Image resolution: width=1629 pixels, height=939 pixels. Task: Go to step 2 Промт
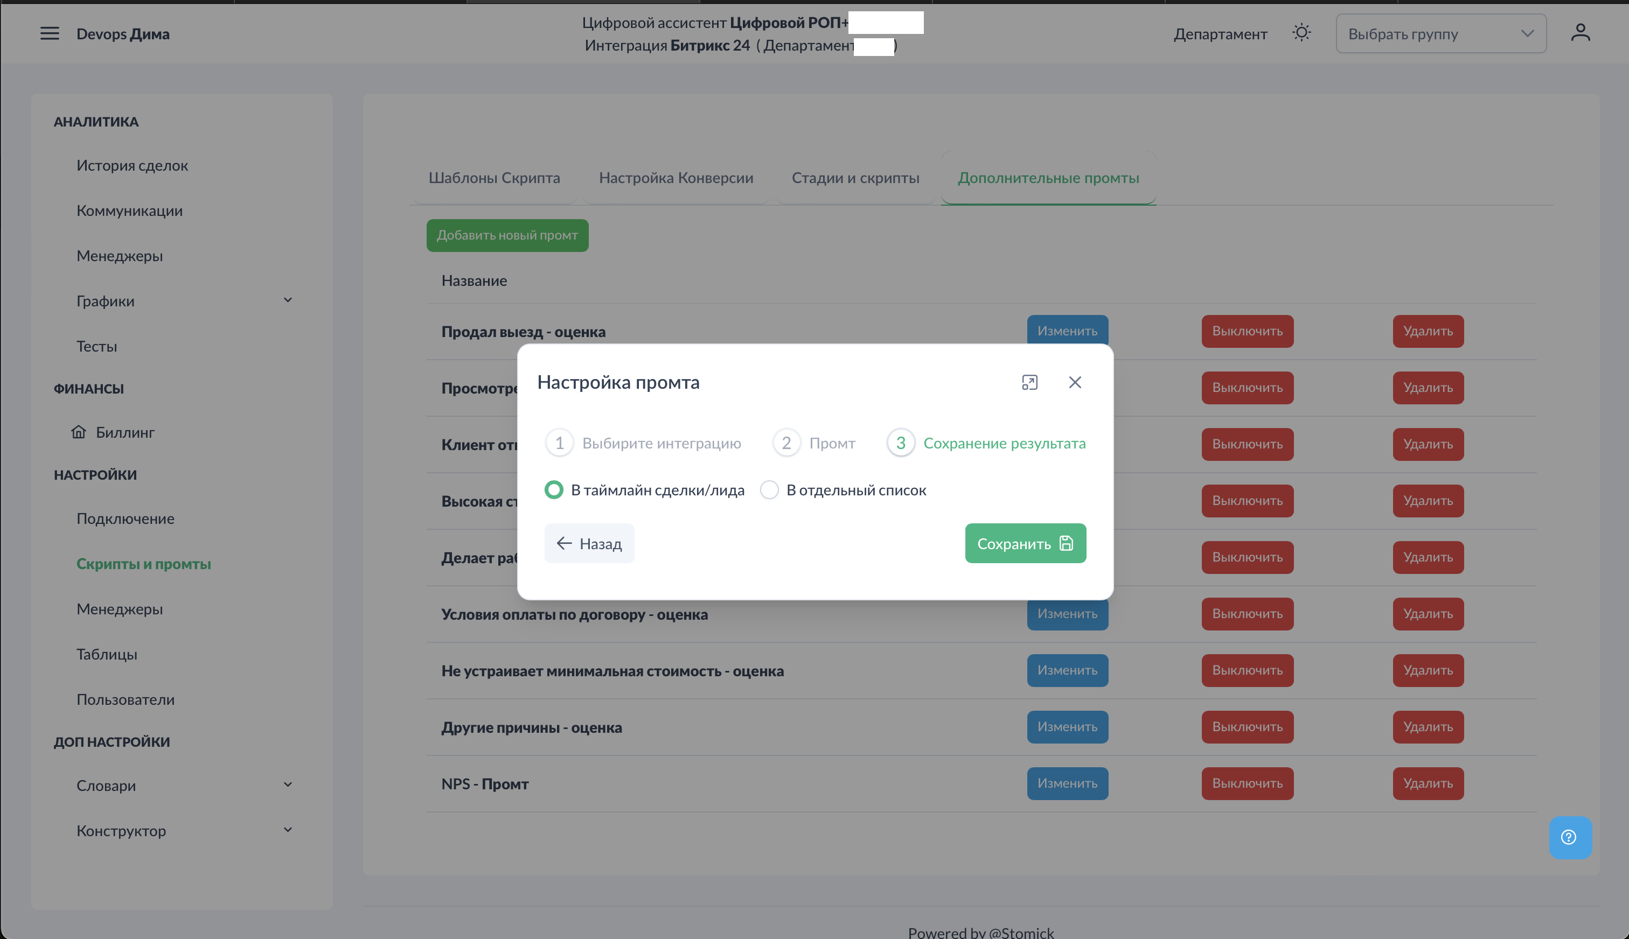click(786, 443)
